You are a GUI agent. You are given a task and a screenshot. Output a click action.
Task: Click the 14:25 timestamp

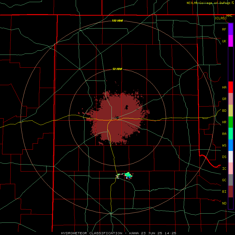pos(171,233)
